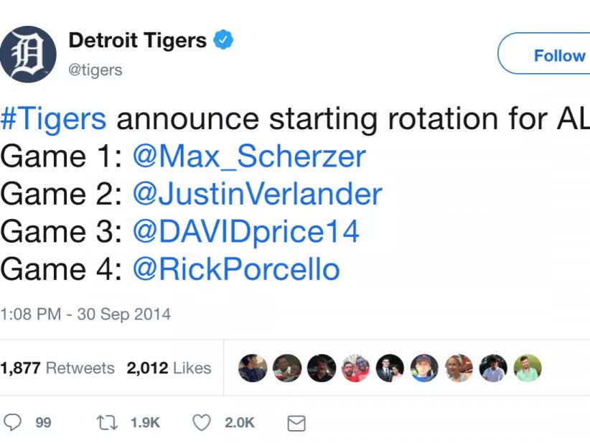The height and width of the screenshot is (443, 590).
Task: Select the @DAVIDprice14 mention
Action: pos(245,231)
